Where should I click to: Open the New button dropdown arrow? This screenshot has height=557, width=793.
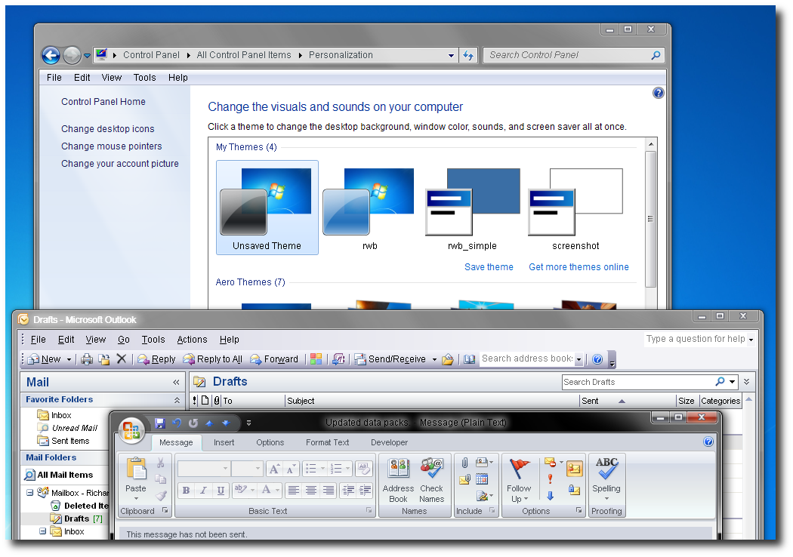tap(69, 359)
